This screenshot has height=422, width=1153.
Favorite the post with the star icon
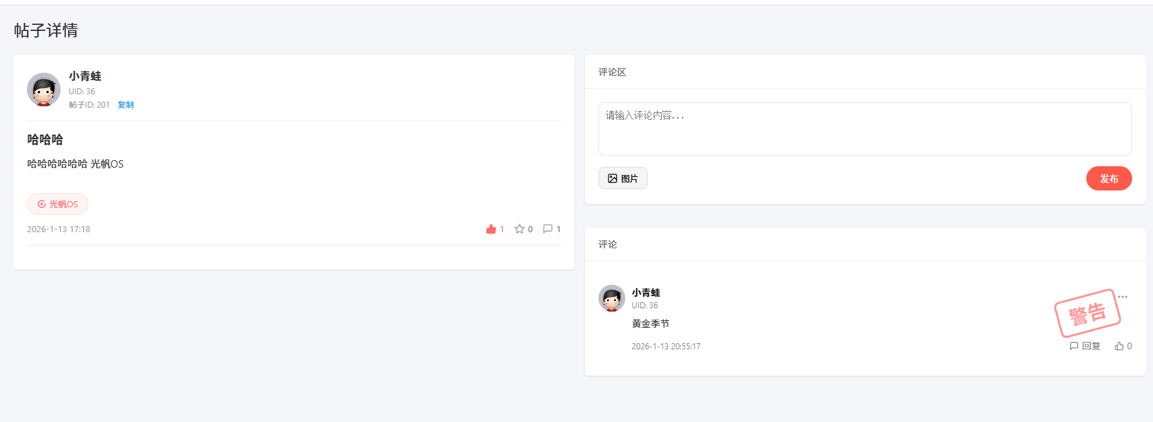point(520,230)
